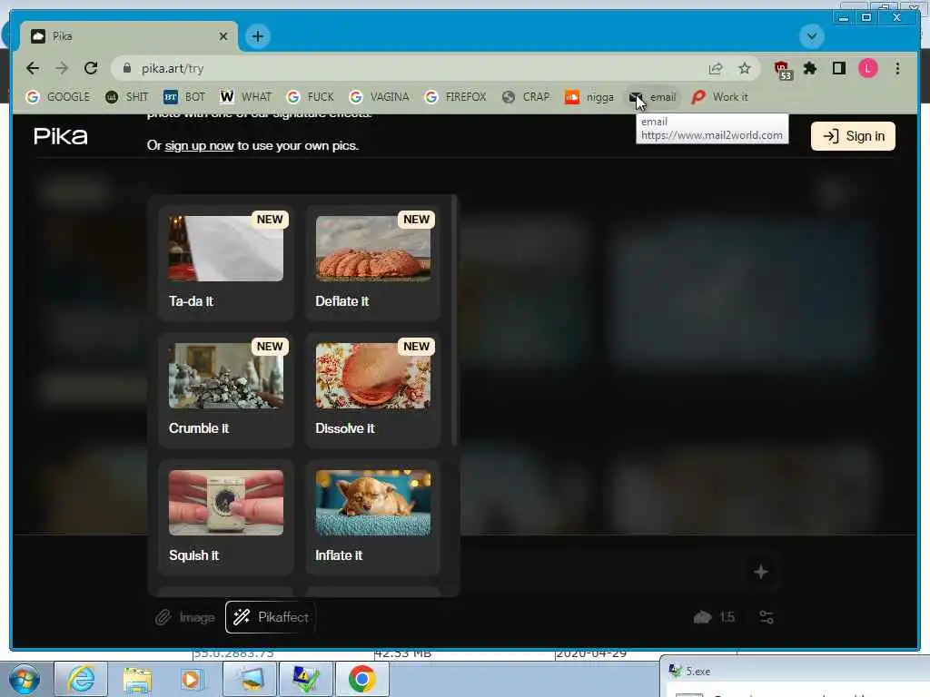The height and width of the screenshot is (697, 930).
Task: Choose the Inflate it effect
Action: coord(373,515)
